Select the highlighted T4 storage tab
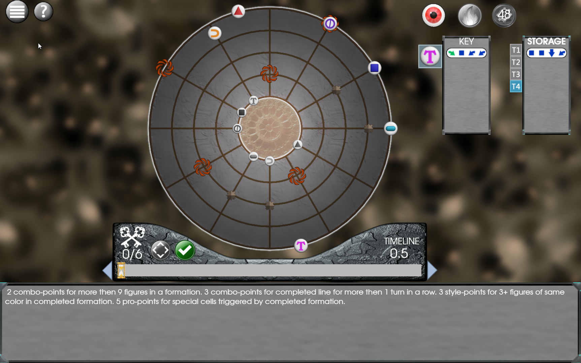Image resolution: width=581 pixels, height=363 pixels. (x=516, y=87)
